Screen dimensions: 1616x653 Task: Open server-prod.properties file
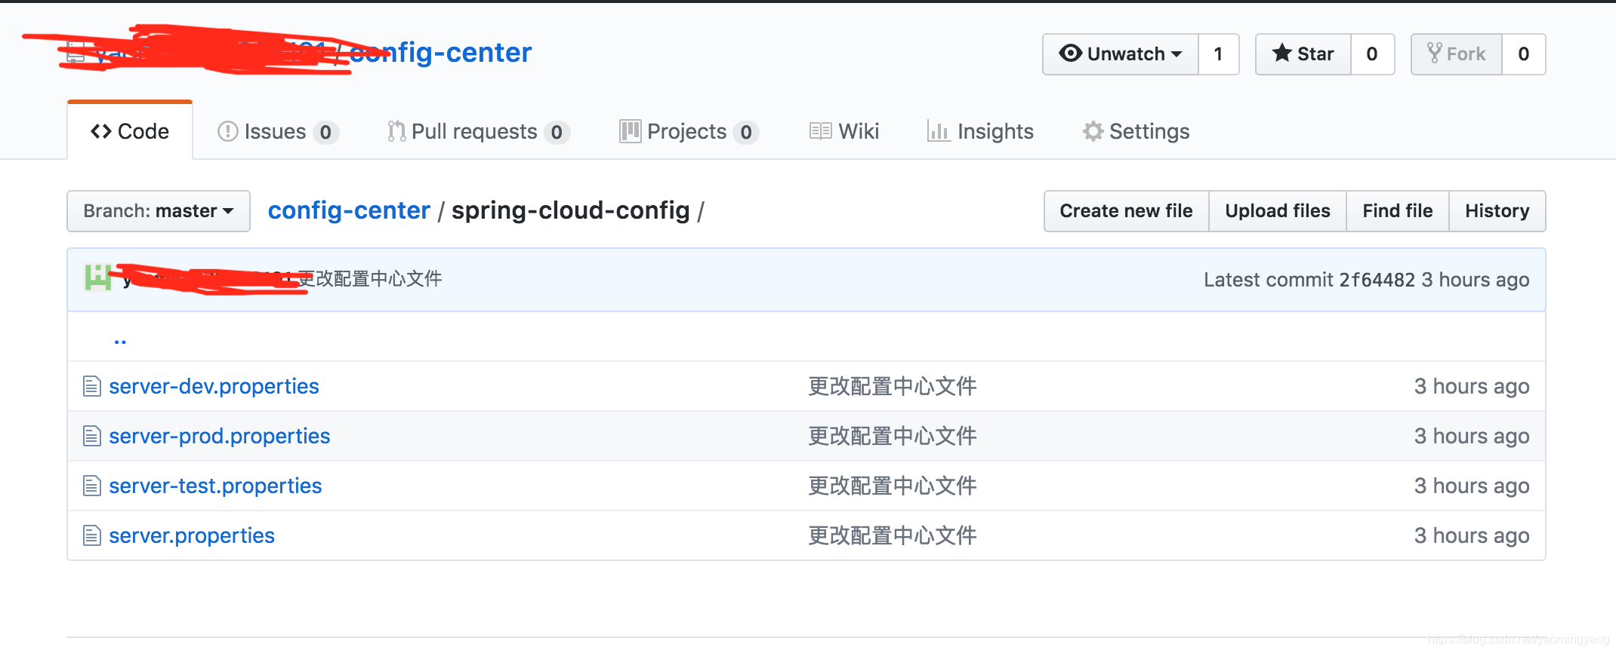(219, 436)
